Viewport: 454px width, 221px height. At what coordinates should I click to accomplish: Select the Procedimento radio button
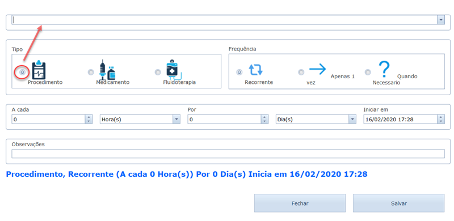coord(23,72)
